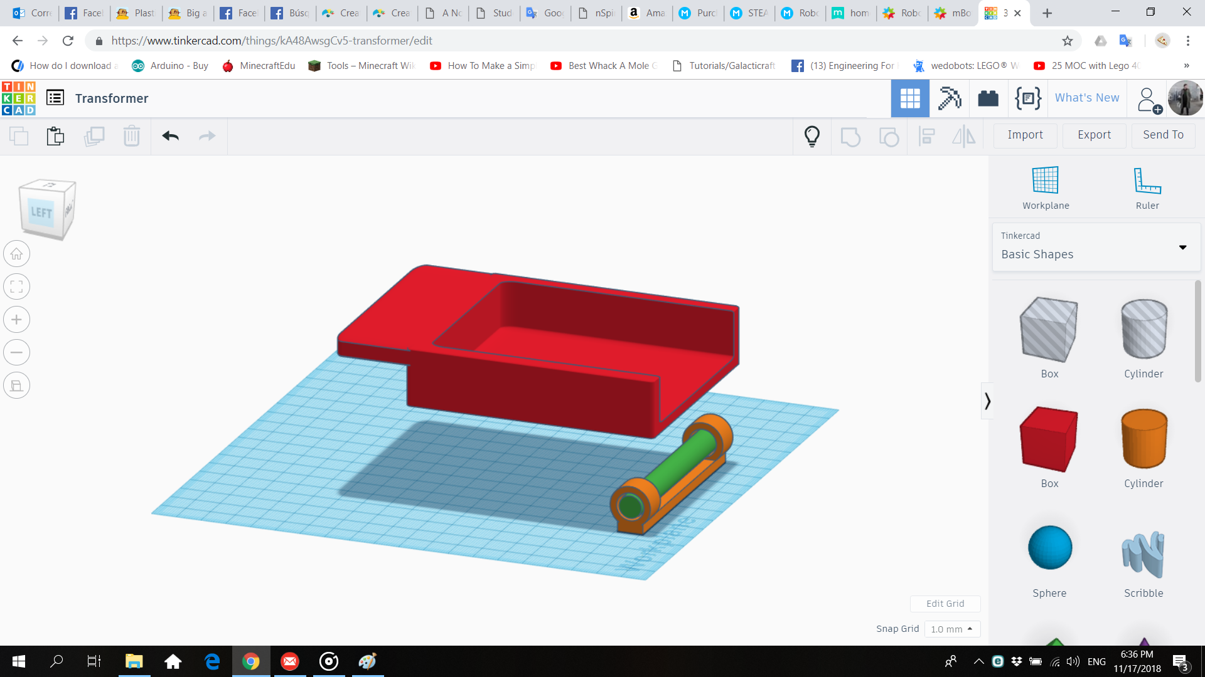Screen dimensions: 1205x677
Task: Open the Snap Grid 1.0 mm dropdown
Action: 951,629
